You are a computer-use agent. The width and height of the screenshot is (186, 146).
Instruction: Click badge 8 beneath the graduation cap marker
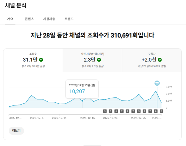pos(156,111)
